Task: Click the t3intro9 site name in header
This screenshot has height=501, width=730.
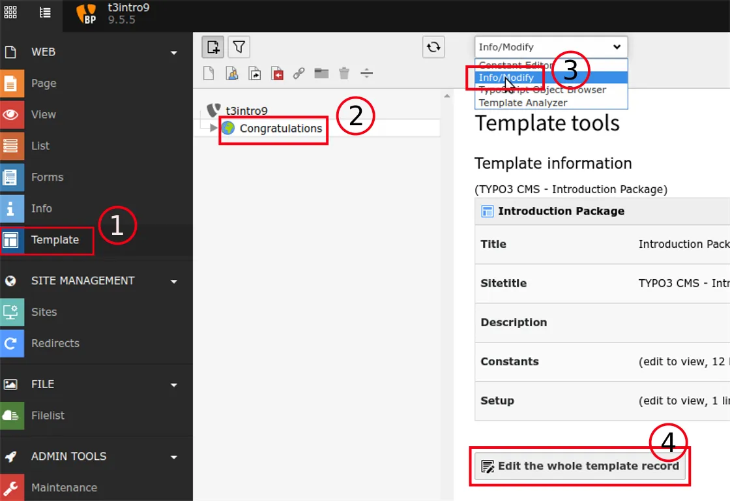Action: (x=128, y=7)
